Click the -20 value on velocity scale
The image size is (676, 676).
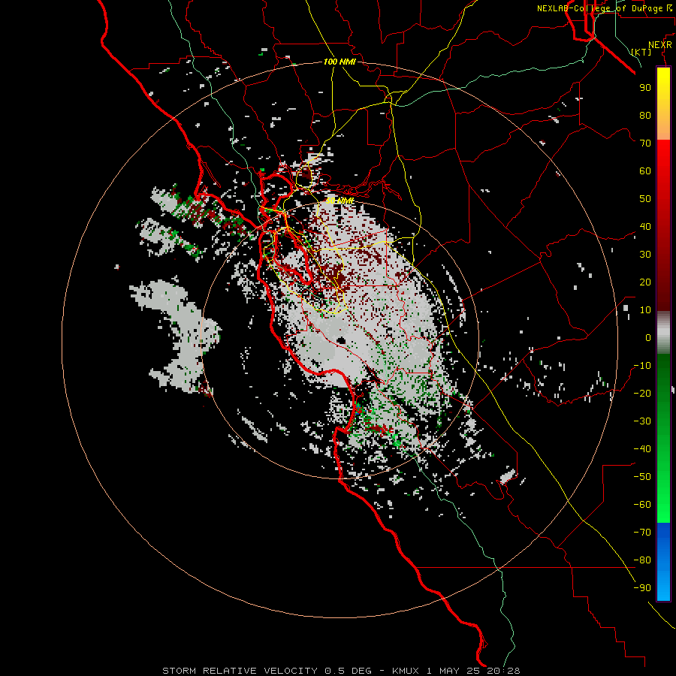coord(642,394)
